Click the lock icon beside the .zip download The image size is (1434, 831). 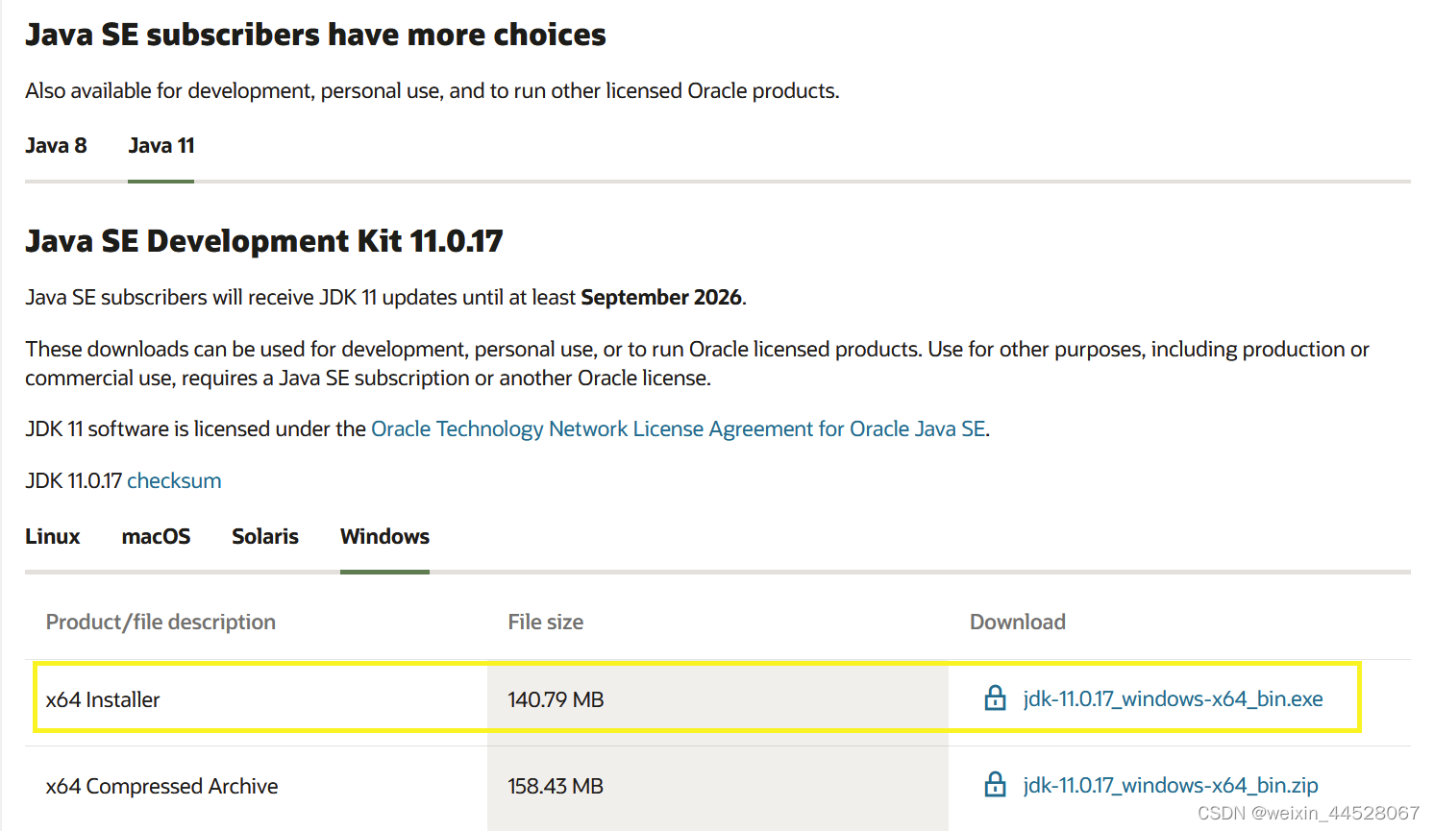point(995,785)
